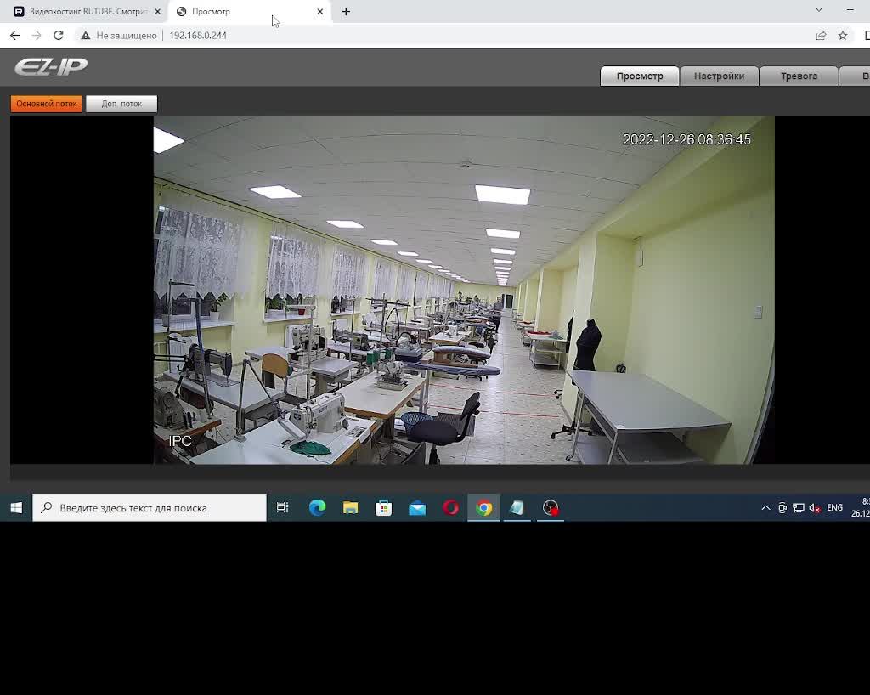Click the not-secure warning icon
This screenshot has width=870, height=695.
[x=85, y=36]
